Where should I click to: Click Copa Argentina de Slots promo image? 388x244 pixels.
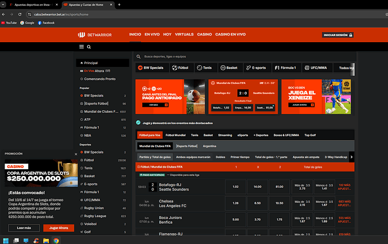coord(41,173)
